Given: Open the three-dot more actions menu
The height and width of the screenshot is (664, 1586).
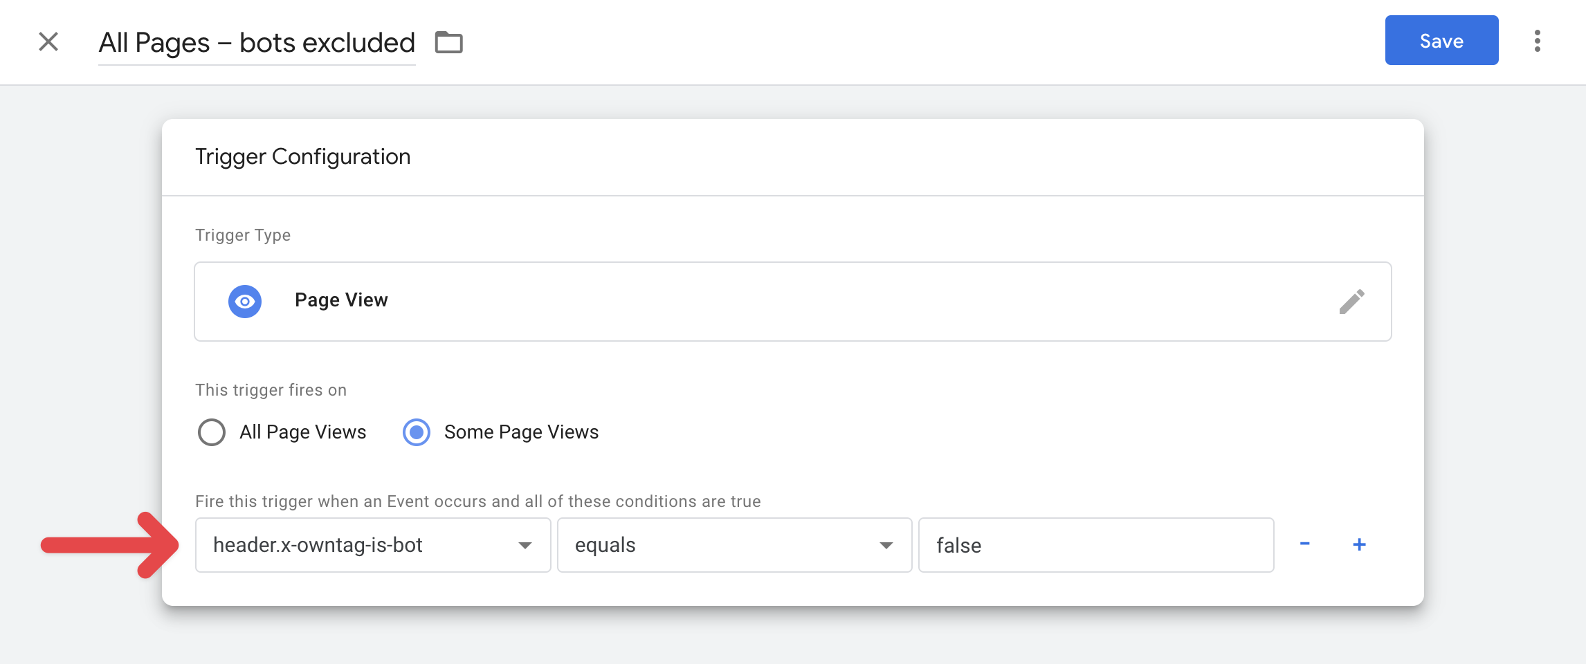Looking at the screenshot, I should point(1537,41).
